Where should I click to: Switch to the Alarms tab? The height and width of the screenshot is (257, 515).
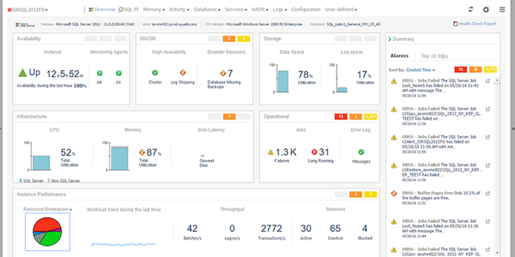[x=399, y=56]
